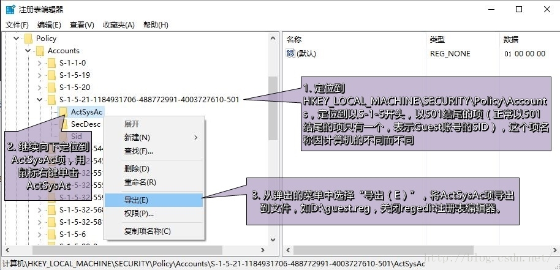This screenshot has height=270, width=560.
Task: Click the tree pane vertical scrollbar thumb
Action: (x=273, y=108)
